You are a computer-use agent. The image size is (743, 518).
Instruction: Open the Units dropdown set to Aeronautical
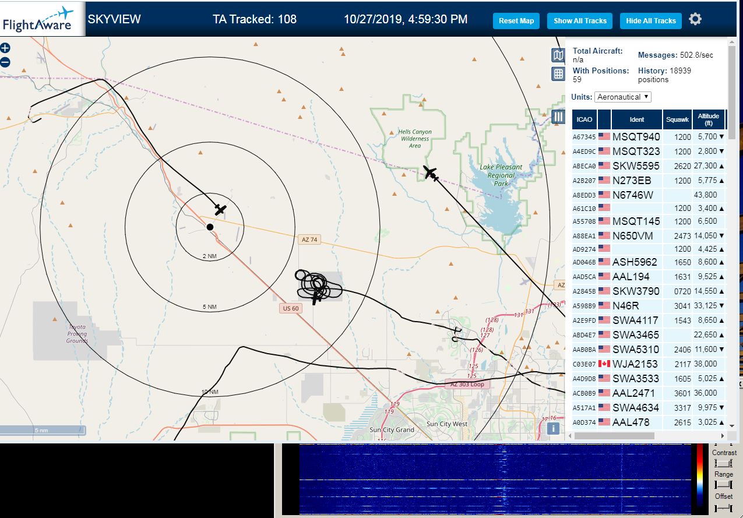coord(623,97)
